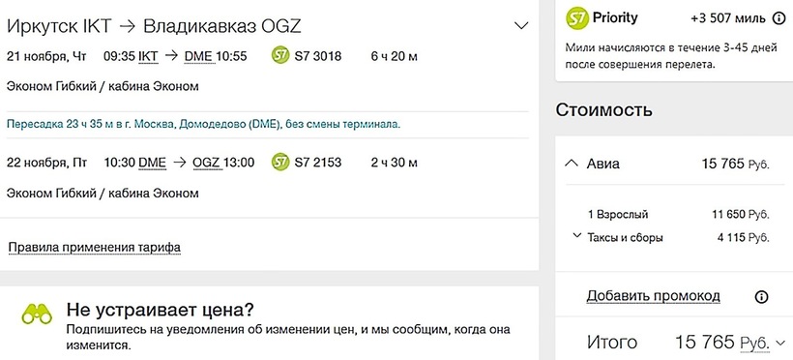Click the binoculars price alert icon
793x360 pixels.
pyautogui.click(x=37, y=314)
